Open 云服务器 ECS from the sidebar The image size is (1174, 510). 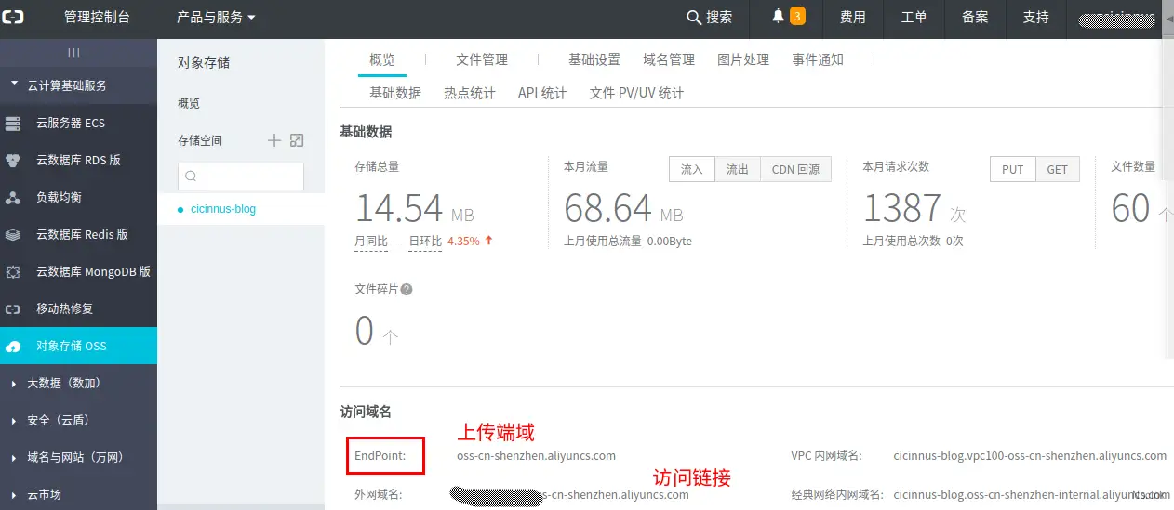(x=70, y=123)
